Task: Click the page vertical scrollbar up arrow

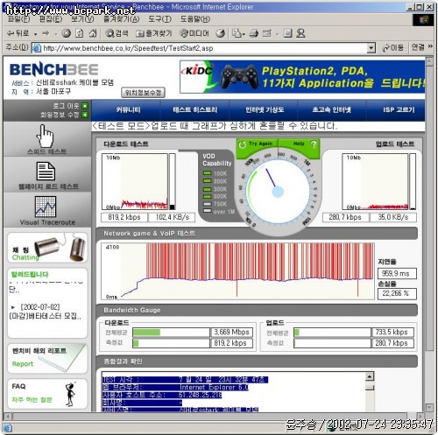Action: pyautogui.click(x=429, y=61)
